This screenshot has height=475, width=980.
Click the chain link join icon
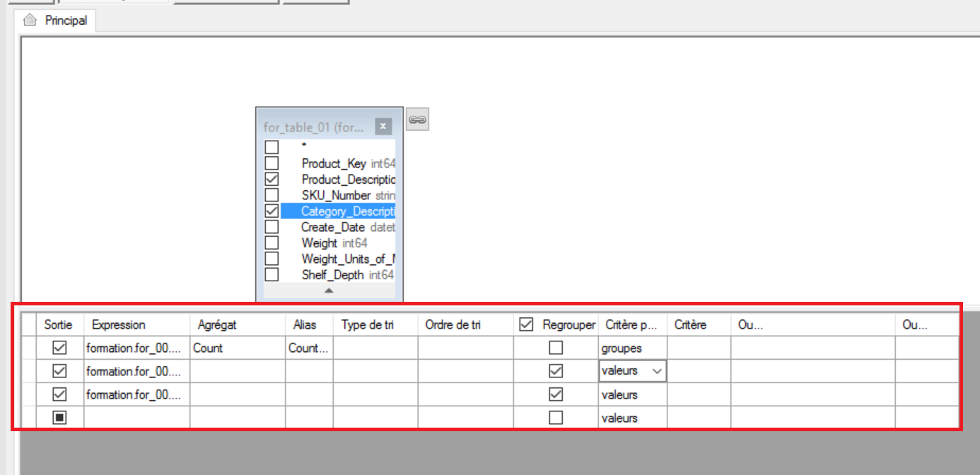[417, 119]
